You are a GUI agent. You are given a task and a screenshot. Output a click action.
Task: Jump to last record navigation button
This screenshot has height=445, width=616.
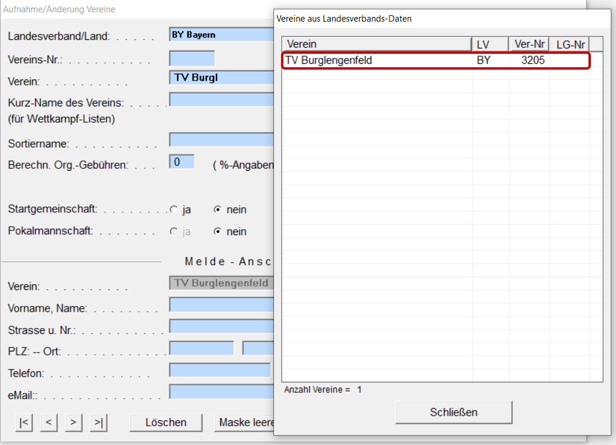click(98, 422)
